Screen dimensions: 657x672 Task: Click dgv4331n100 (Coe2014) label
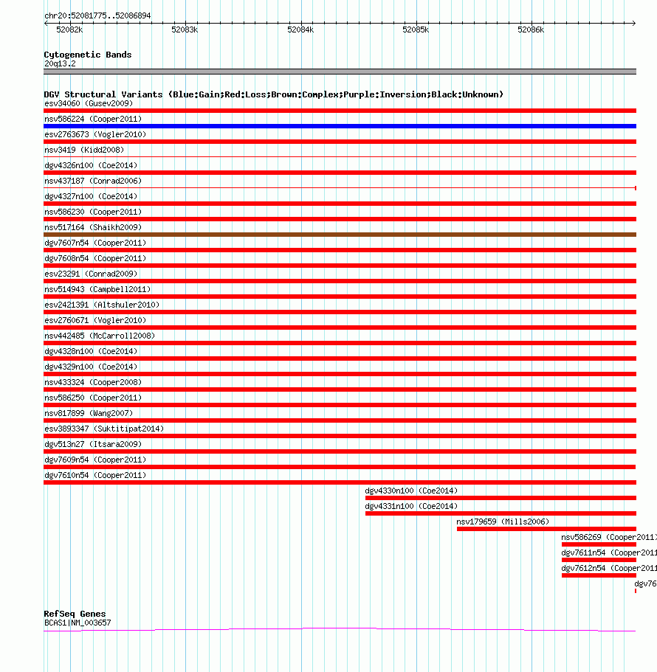tap(411, 506)
